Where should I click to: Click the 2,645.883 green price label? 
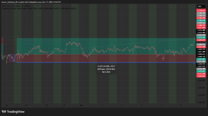pyautogui.click(x=201, y=59)
